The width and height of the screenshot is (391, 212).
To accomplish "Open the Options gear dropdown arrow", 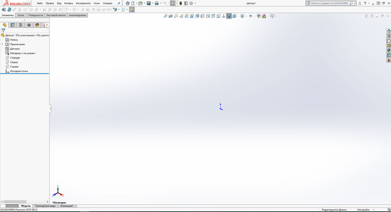I will 195,3.
